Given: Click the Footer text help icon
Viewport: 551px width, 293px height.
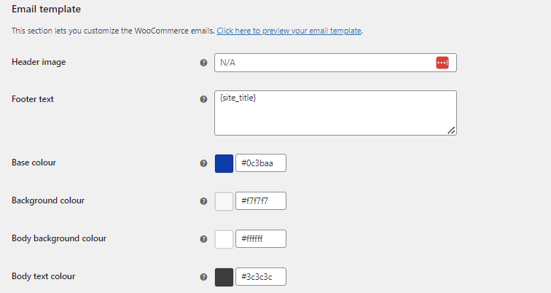Looking at the screenshot, I should pos(204,99).
